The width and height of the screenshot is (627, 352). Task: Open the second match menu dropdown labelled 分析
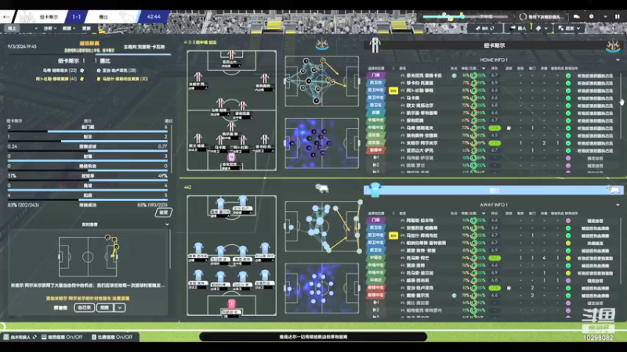(x=49, y=28)
